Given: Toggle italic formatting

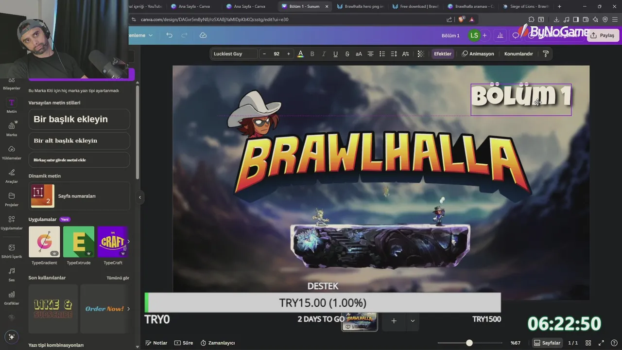Looking at the screenshot, I should [x=324, y=54].
